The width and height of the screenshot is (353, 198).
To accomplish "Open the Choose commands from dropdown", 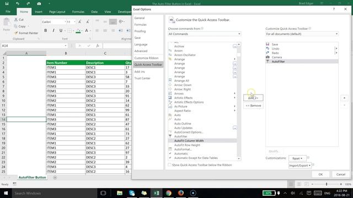I will click(x=205, y=34).
